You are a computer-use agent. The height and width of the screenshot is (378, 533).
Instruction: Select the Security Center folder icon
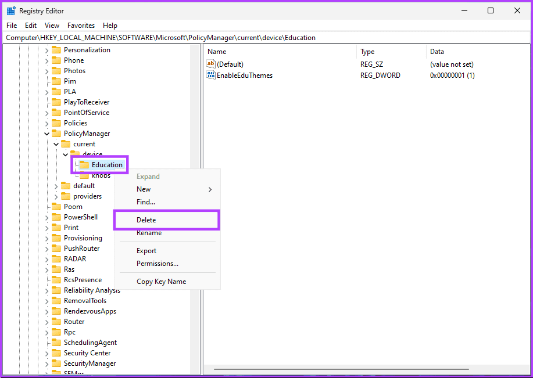pos(56,353)
